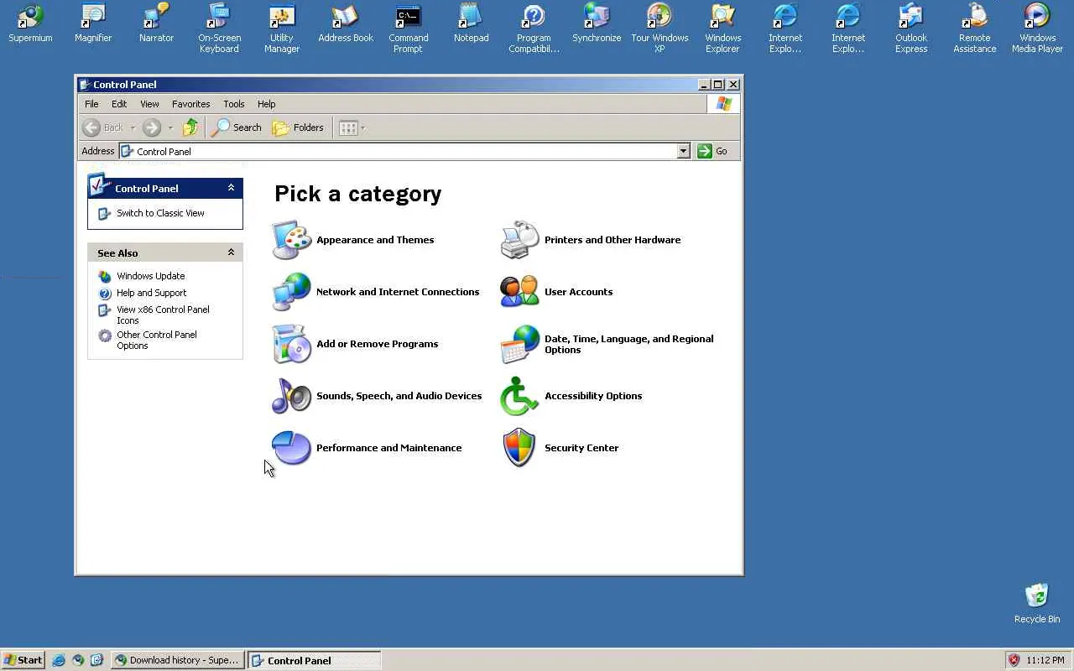
Task: Click the Search toolbar button
Action: click(237, 127)
